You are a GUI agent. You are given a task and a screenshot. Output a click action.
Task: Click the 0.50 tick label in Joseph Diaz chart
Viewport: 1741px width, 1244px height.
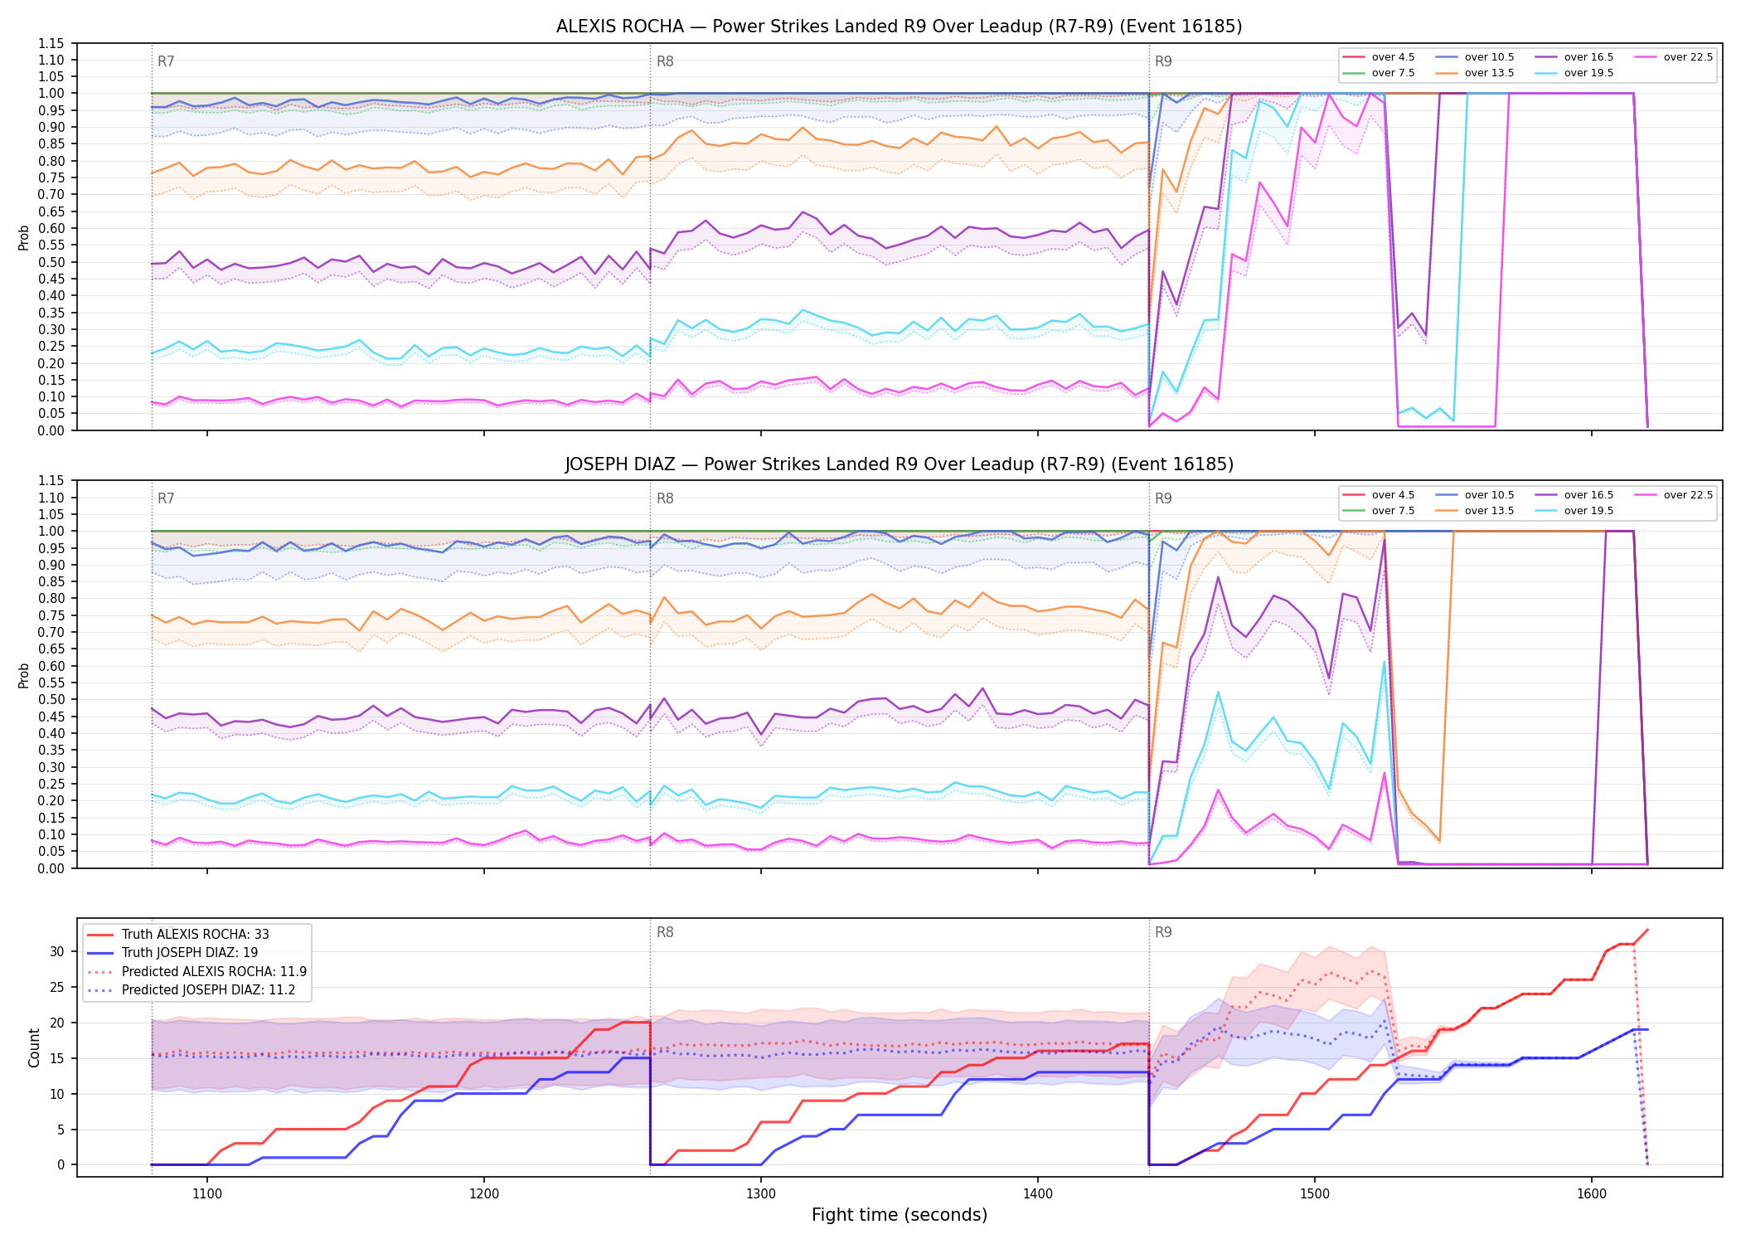point(51,700)
